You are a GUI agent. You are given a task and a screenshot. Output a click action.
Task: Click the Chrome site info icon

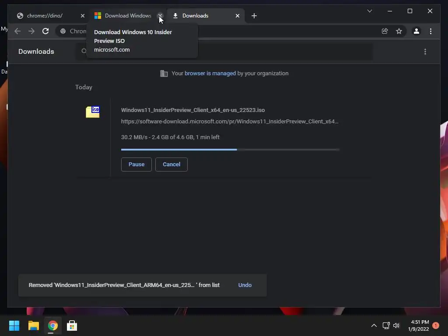pyautogui.click(x=63, y=31)
